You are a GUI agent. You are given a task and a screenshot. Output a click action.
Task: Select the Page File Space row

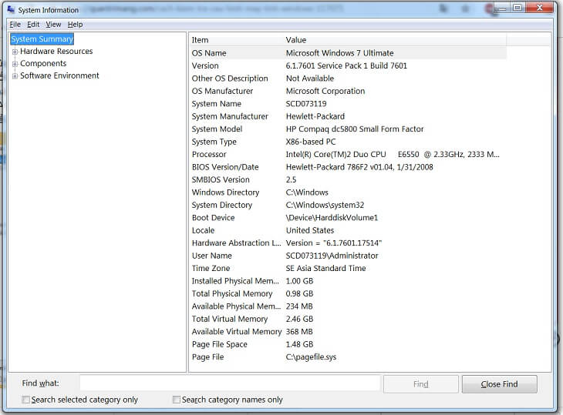349,344
